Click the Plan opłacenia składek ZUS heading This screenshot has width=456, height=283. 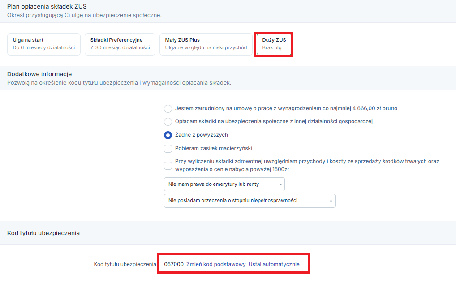point(47,6)
